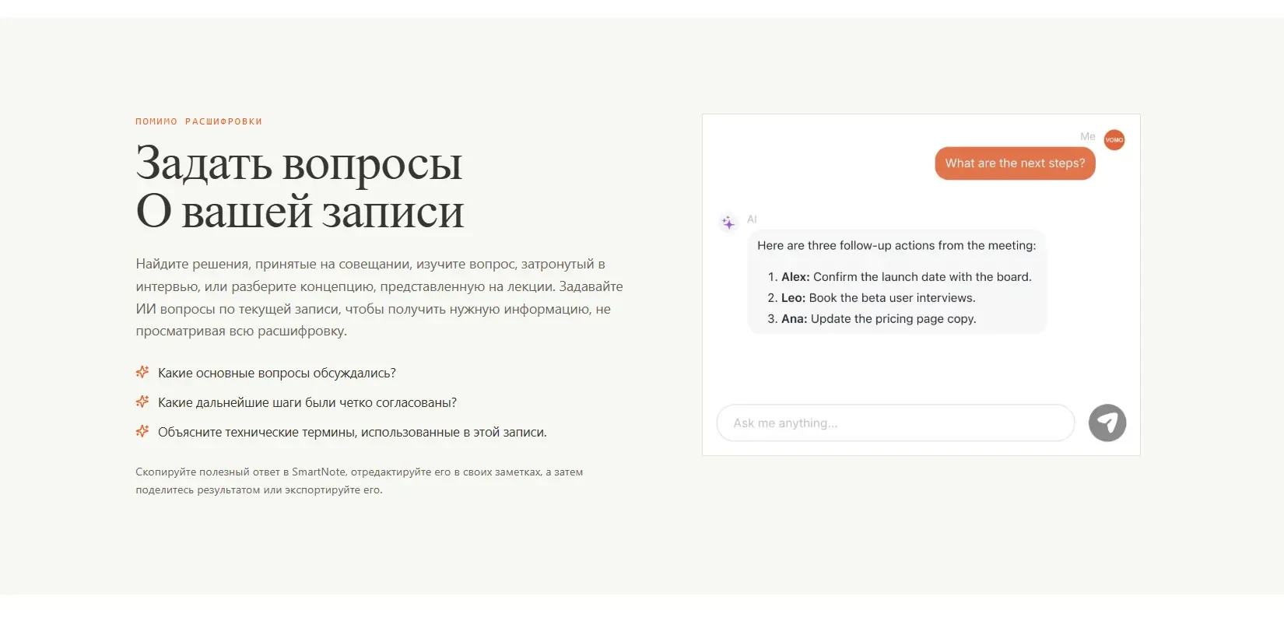Click the 'AI' sender label

point(752,219)
